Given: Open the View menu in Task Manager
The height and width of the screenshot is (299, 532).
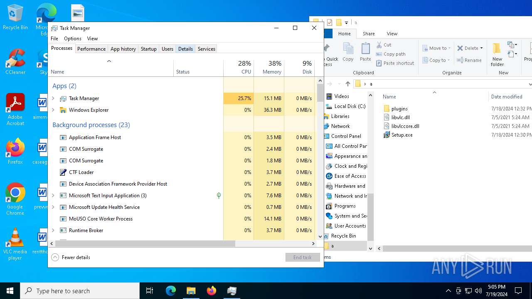Looking at the screenshot, I should click(92, 39).
